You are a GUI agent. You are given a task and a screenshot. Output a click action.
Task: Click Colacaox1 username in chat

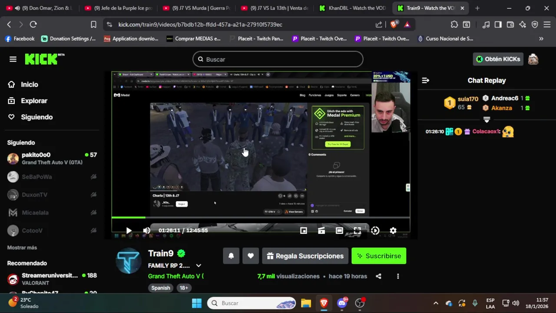[486, 131]
